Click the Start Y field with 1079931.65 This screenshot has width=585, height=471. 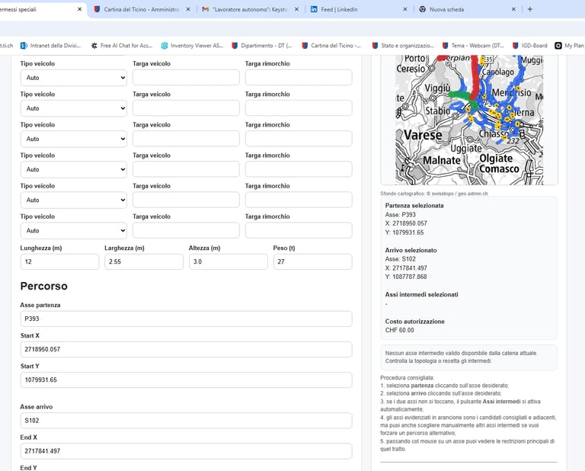(186, 380)
